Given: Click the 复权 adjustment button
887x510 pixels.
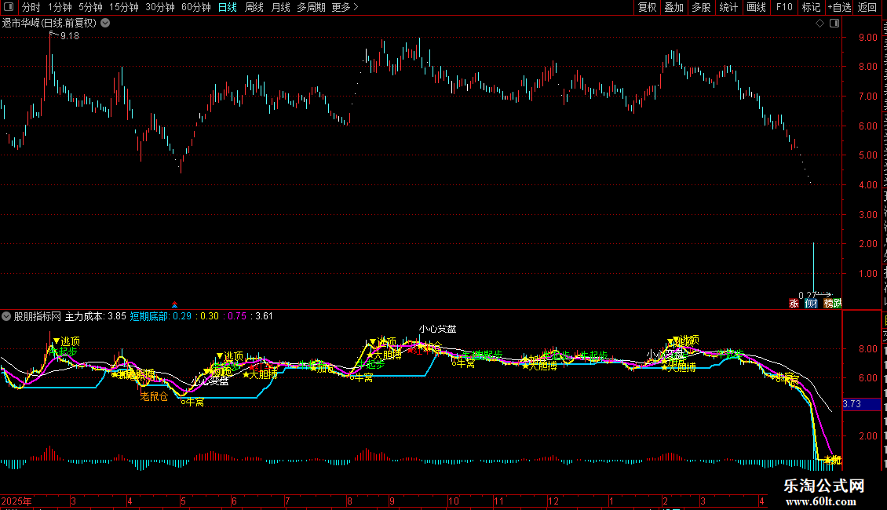Looking at the screenshot, I should coord(647,7).
